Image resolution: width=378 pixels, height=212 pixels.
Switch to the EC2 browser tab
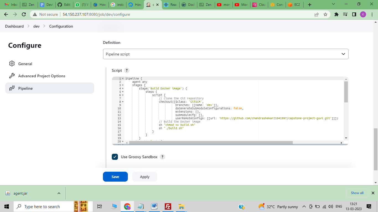(x=294, y=4)
